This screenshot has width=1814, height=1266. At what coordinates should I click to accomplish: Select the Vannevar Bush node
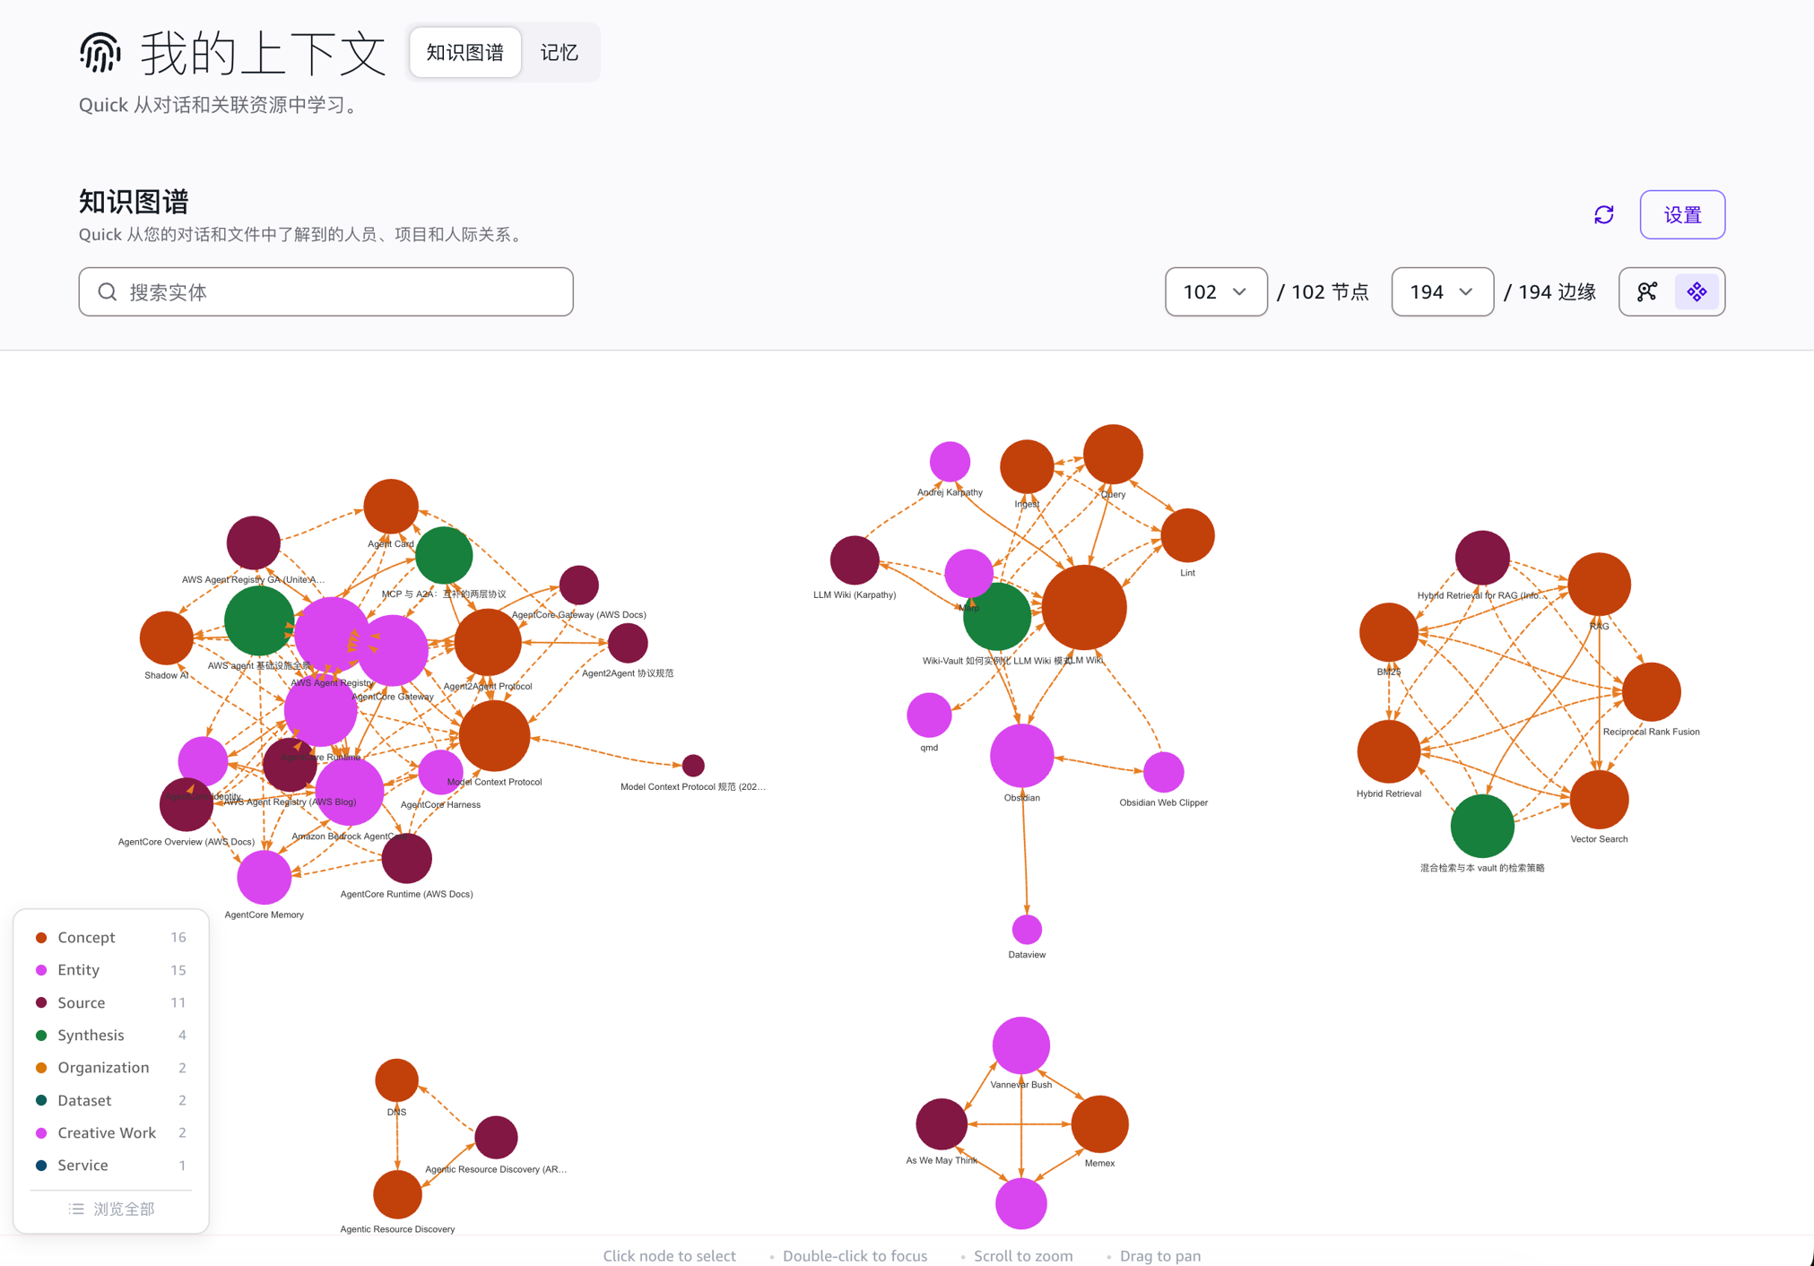tap(1020, 1045)
